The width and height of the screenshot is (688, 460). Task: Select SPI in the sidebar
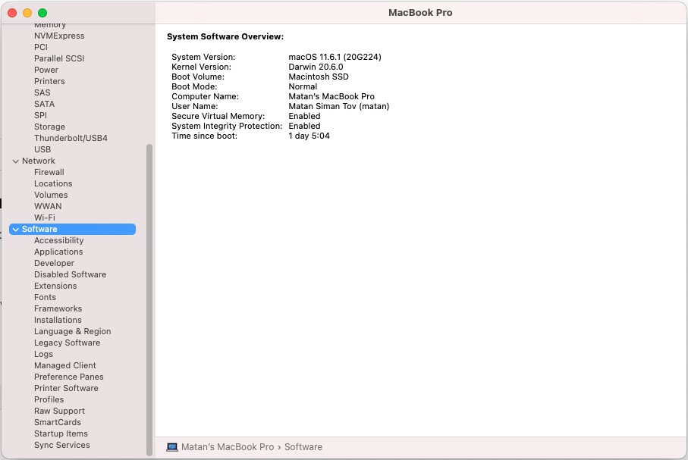click(40, 116)
